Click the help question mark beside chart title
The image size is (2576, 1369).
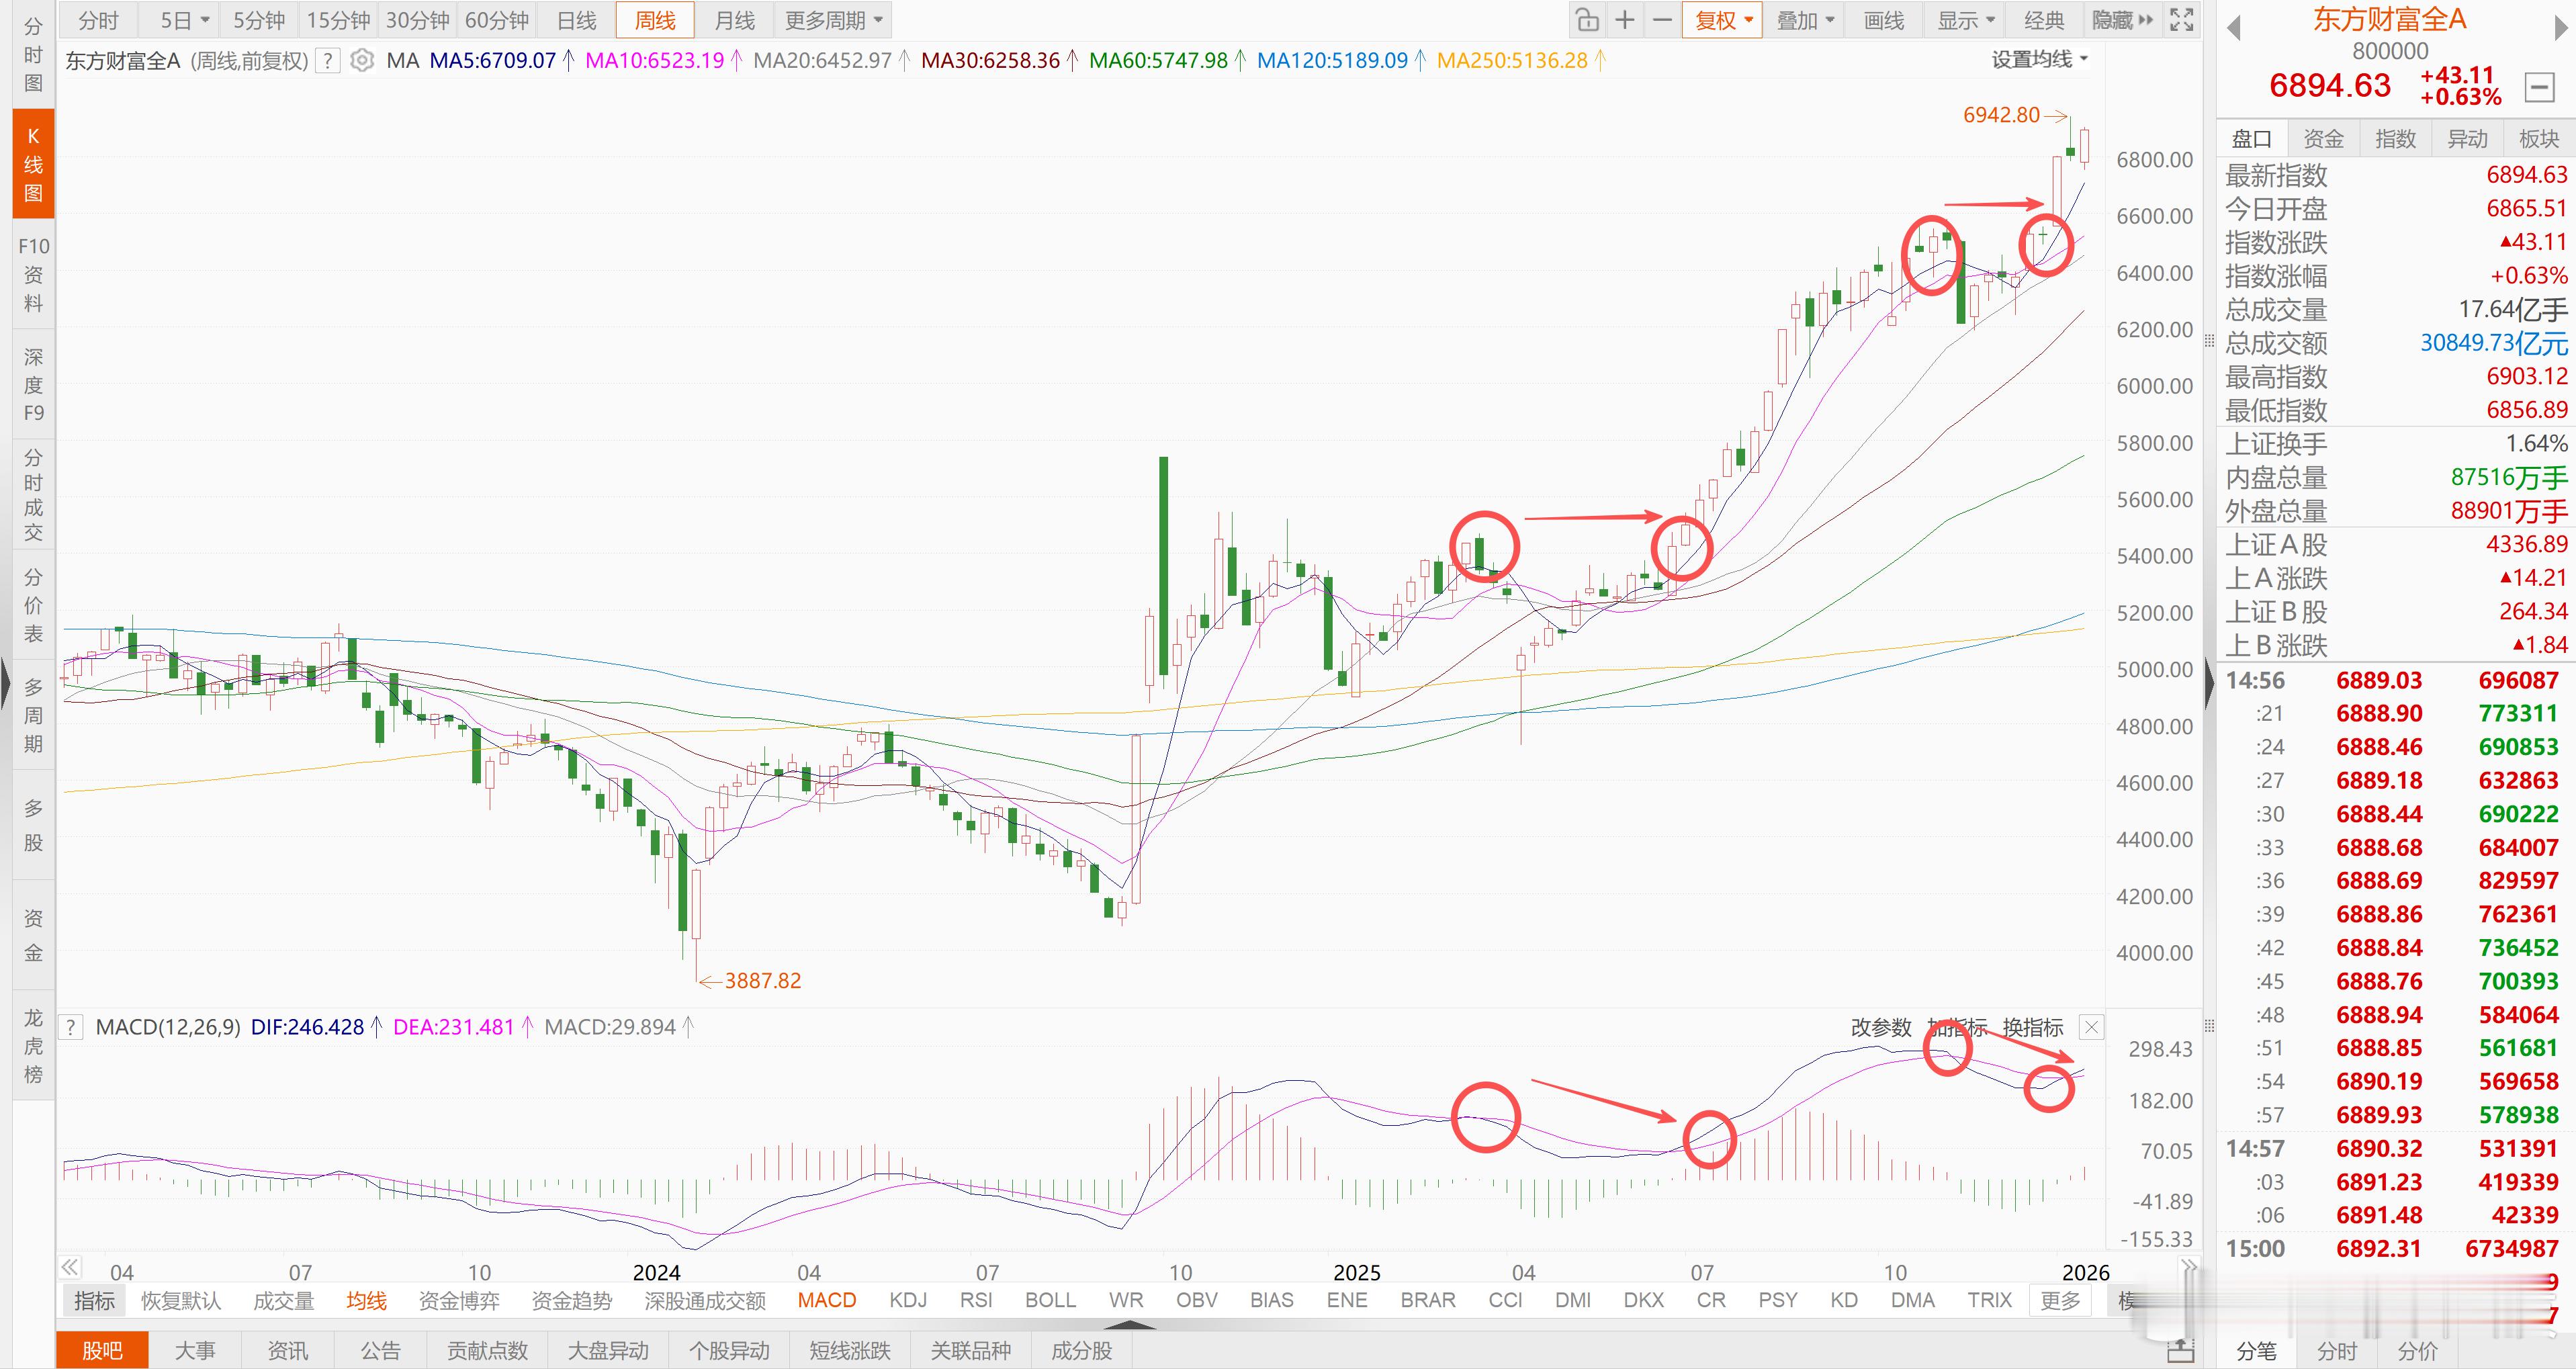327,61
